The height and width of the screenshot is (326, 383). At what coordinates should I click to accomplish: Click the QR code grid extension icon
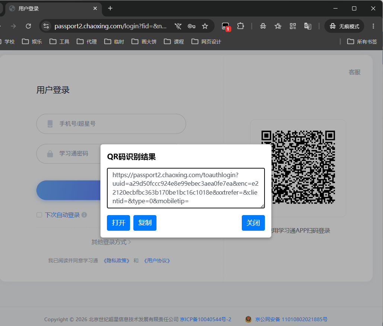click(x=293, y=26)
